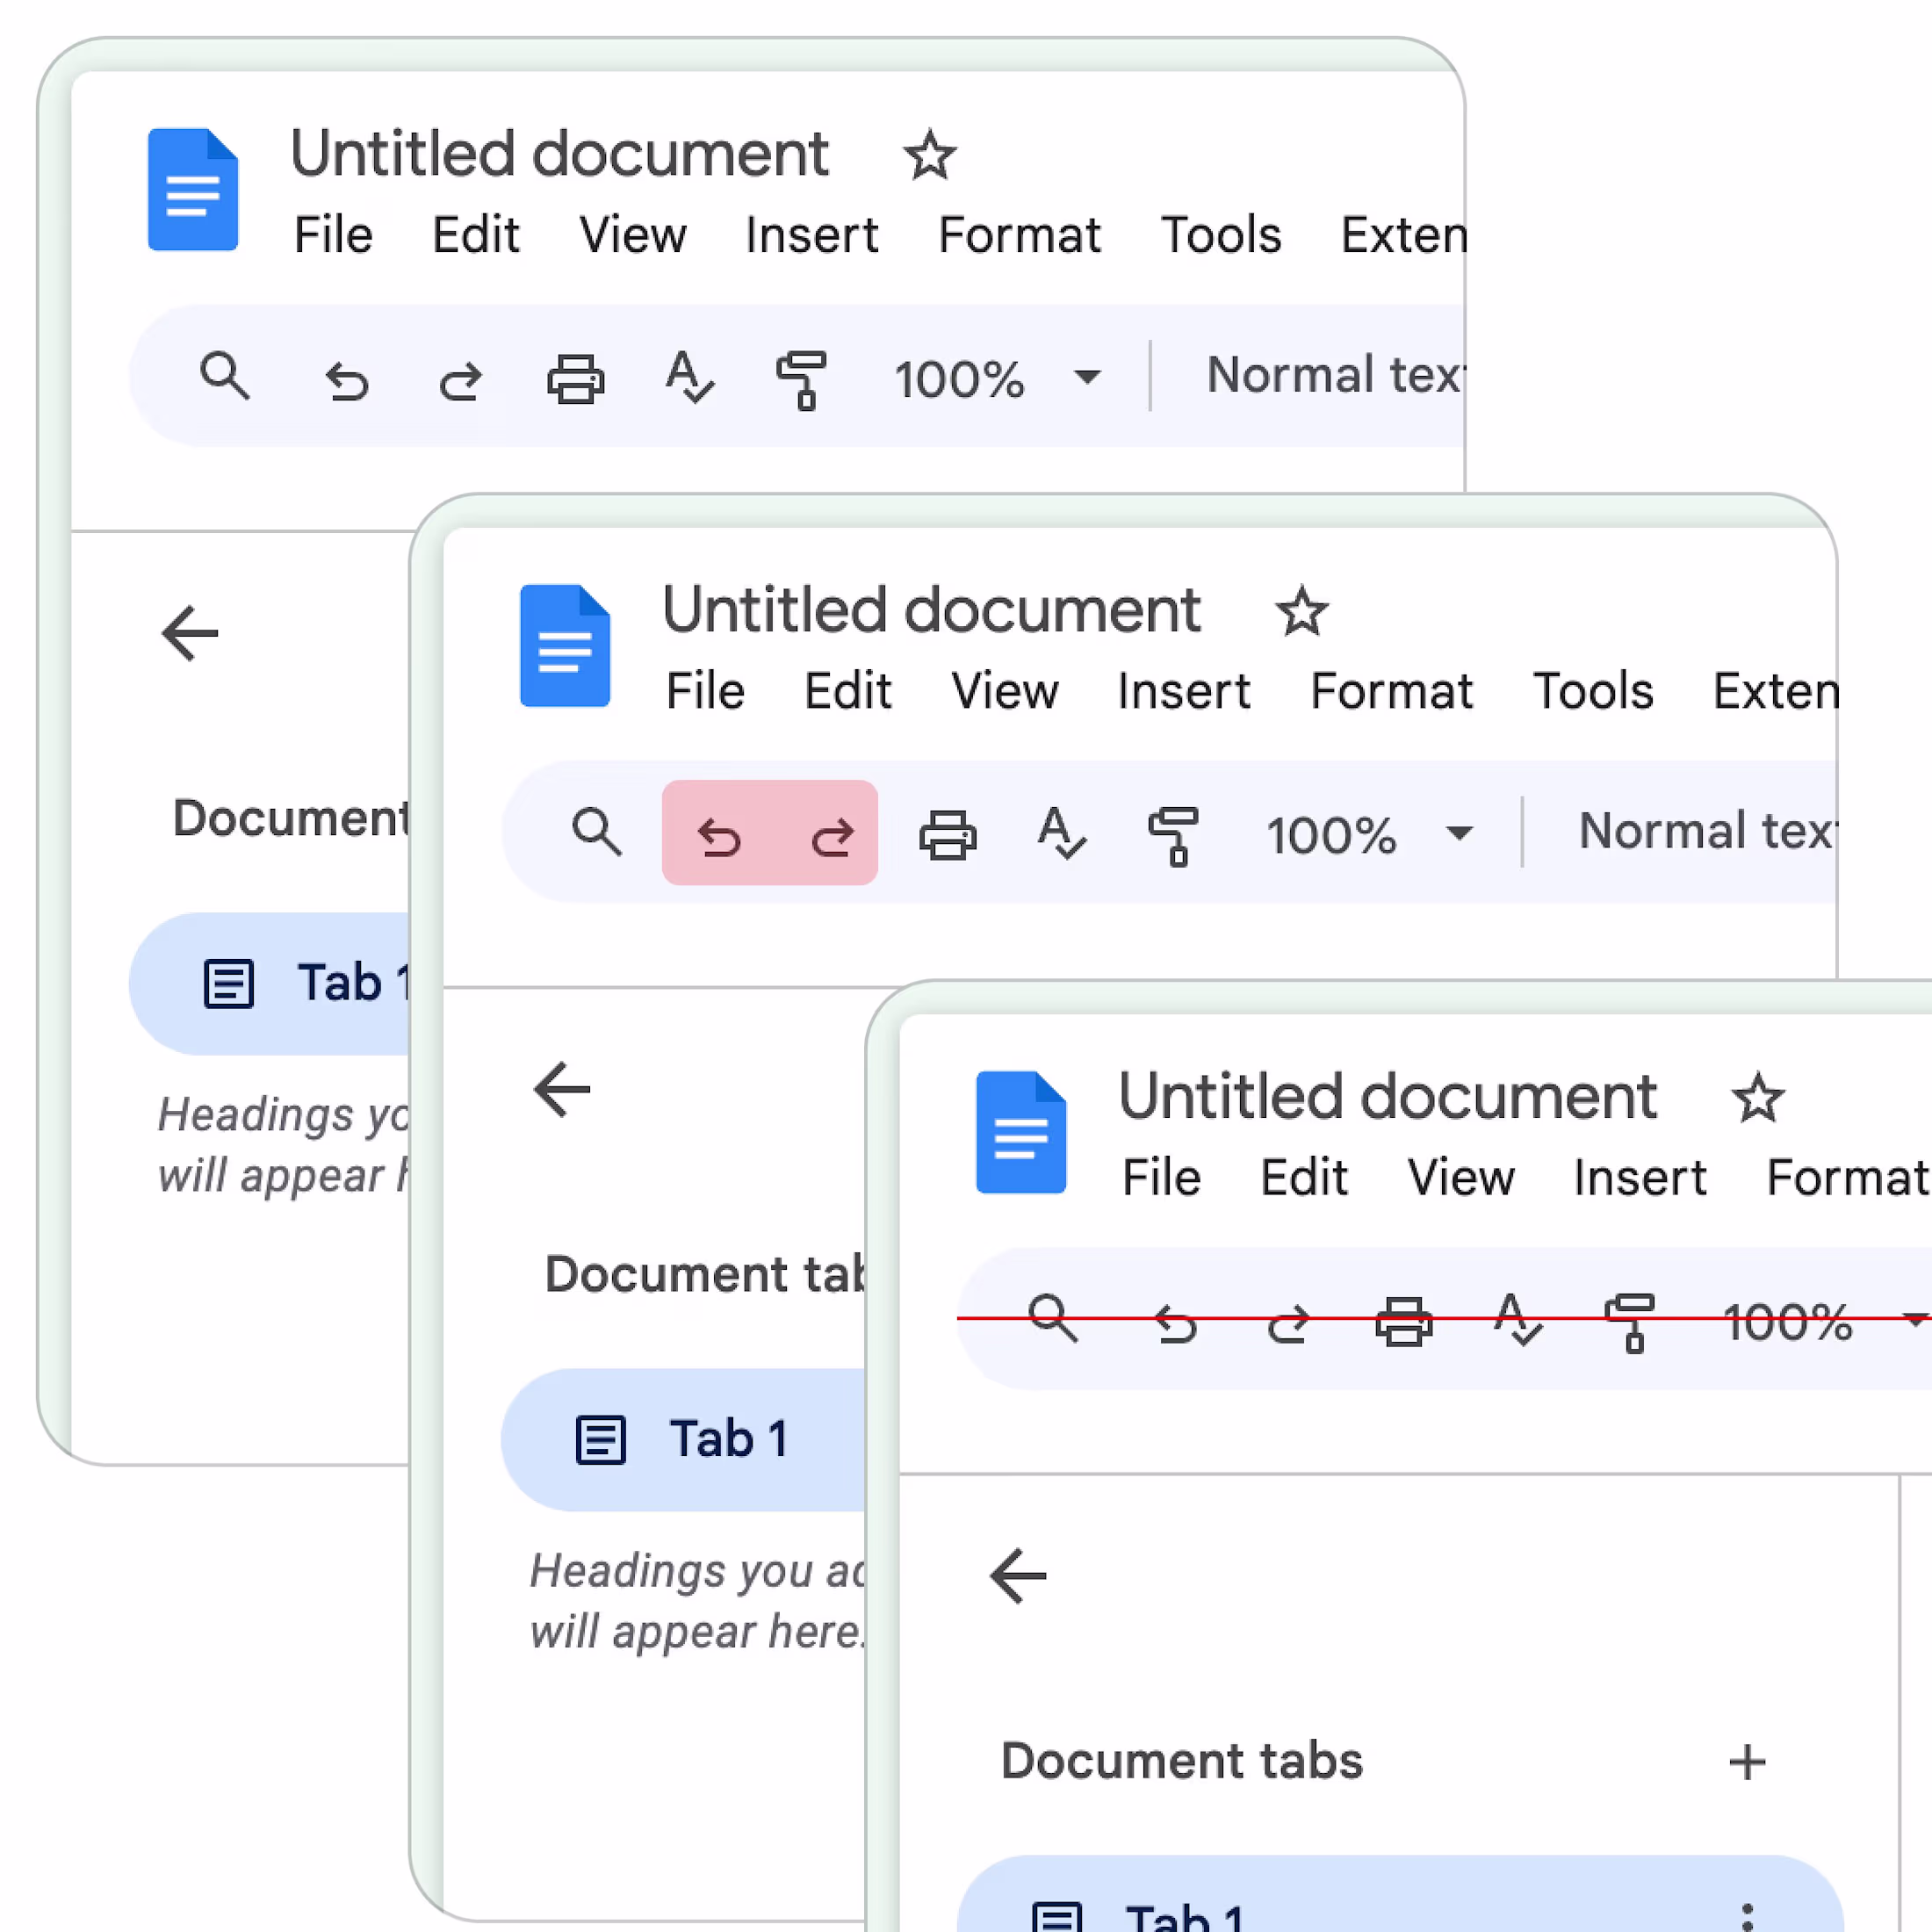
Task: Click the search icon in the middle window
Action: [597, 832]
